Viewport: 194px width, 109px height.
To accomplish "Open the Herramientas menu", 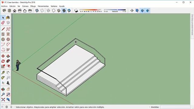I will (x=43, y=6).
